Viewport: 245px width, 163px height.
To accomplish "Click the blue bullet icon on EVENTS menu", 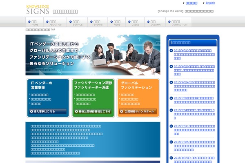I will 91,22.
